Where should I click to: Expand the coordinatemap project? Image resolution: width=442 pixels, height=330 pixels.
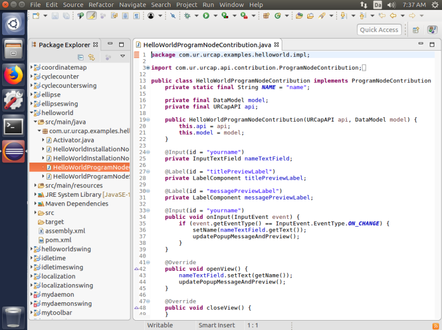pos(31,67)
